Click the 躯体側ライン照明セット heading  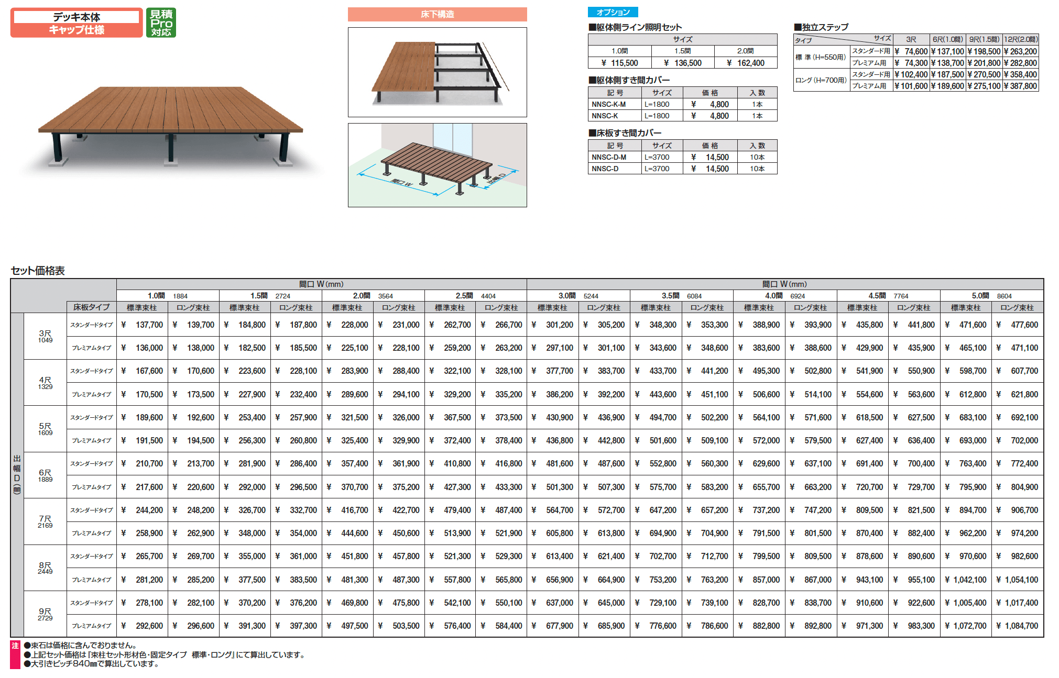[x=635, y=27]
